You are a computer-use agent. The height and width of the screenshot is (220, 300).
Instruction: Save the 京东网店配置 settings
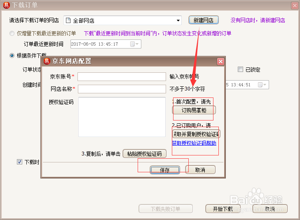(x=165, y=170)
